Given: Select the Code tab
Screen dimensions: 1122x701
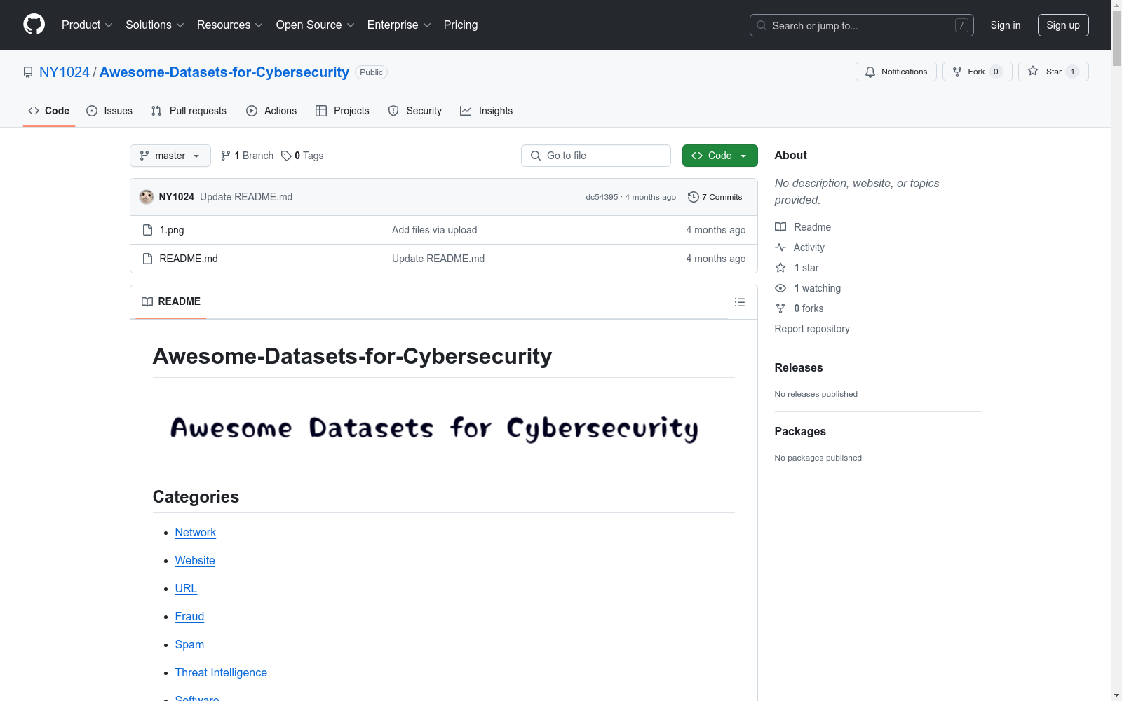Looking at the screenshot, I should (x=49, y=111).
